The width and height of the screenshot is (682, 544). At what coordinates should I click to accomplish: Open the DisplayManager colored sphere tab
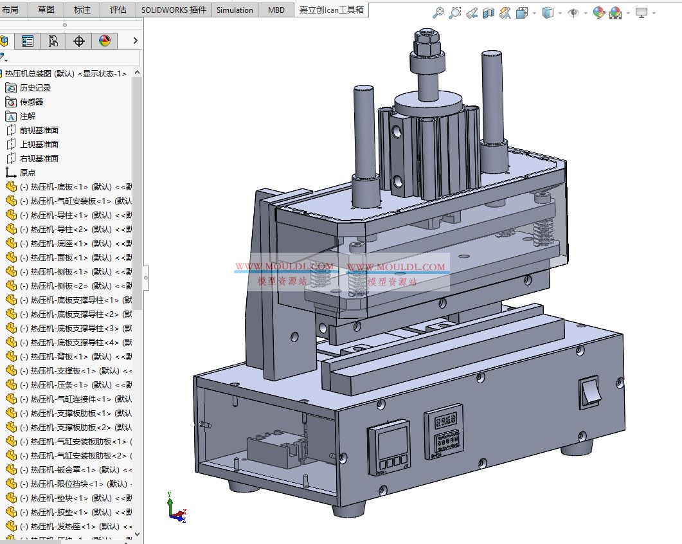(x=105, y=41)
